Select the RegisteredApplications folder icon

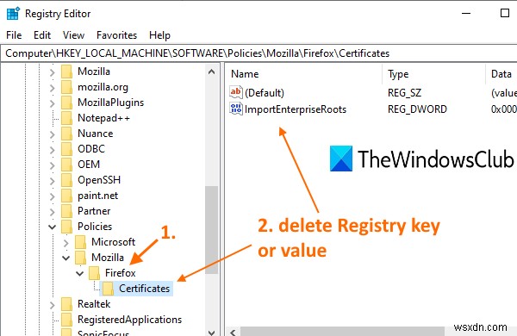66,320
